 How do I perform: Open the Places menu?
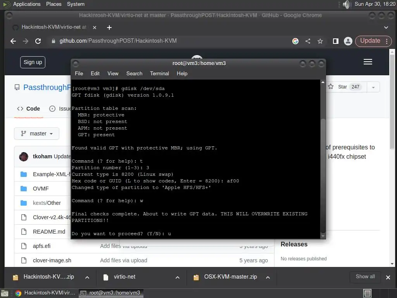tap(54, 4)
